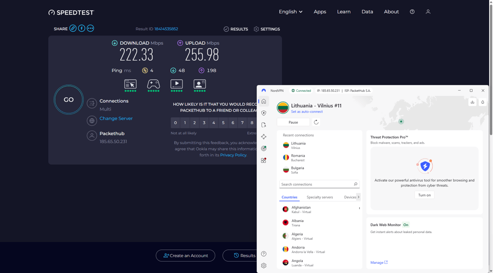This screenshot has width=493, height=273.
Task: Click the video chat rating icon
Action: pos(200,84)
